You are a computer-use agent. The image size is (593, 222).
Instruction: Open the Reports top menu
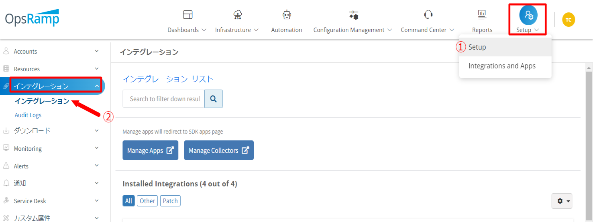pos(482,30)
